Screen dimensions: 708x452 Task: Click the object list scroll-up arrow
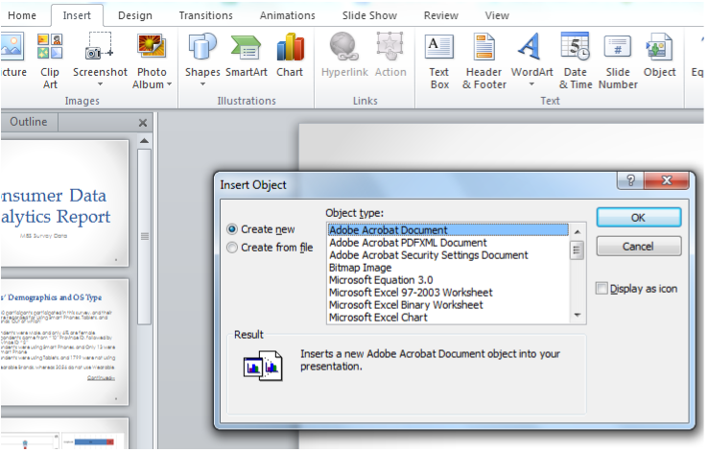pos(578,232)
